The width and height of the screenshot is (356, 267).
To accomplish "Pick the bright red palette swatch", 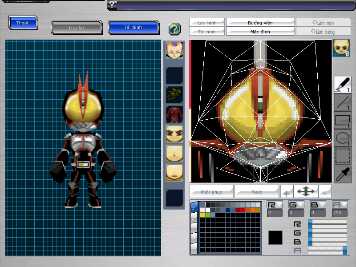I will pos(243,210).
